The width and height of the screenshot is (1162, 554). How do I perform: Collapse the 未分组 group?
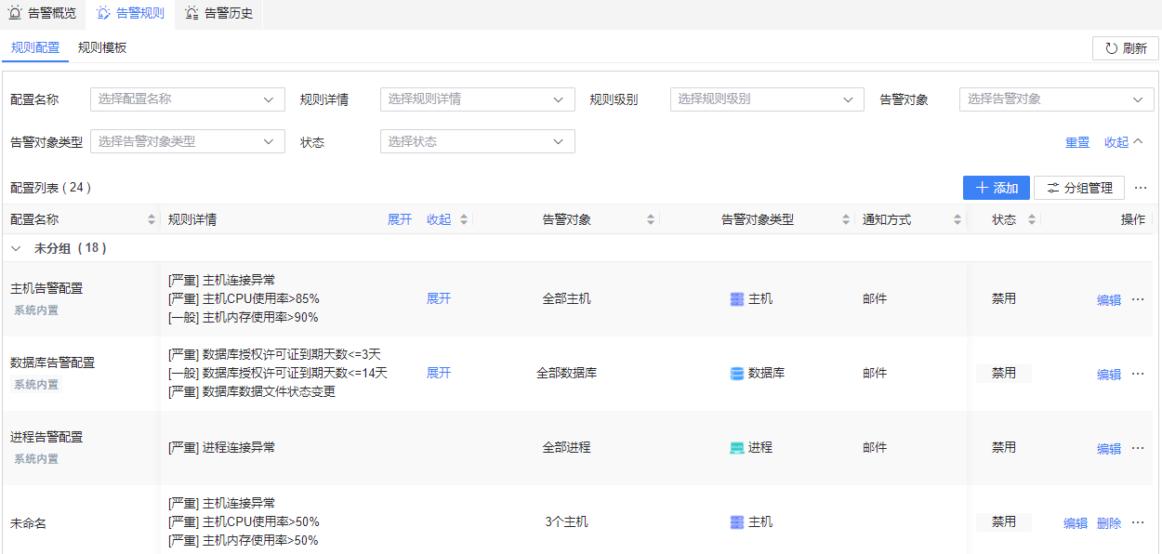pyautogui.click(x=16, y=249)
